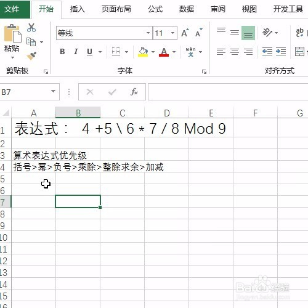Apply red font color A
The width and height of the screenshot is (308, 308).
164,52
